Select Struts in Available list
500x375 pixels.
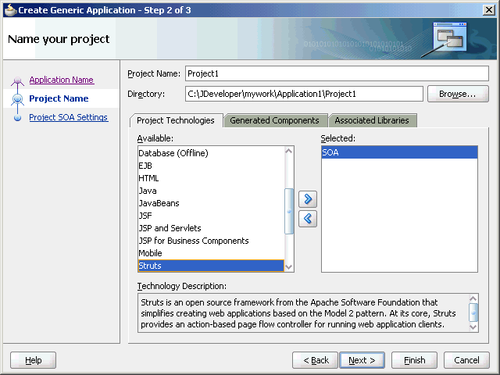pos(211,266)
